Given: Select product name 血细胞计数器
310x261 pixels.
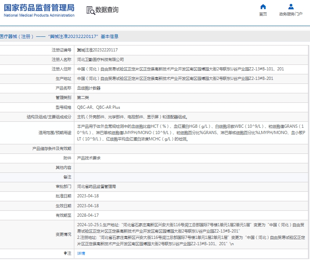Looking at the screenshot, I should click(x=89, y=88).
